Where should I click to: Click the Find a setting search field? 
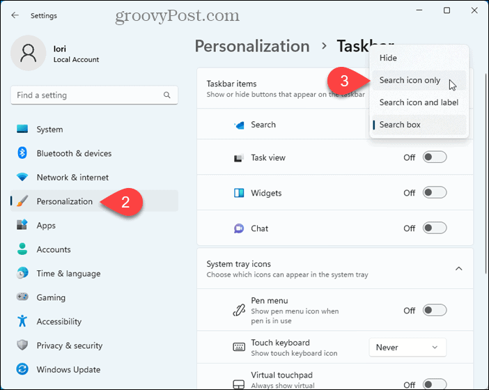(x=87, y=95)
